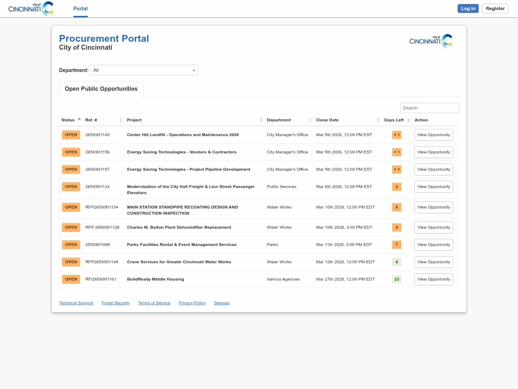Select the Open Public Opportunities tab
This screenshot has height=389, width=518.
pos(101,89)
